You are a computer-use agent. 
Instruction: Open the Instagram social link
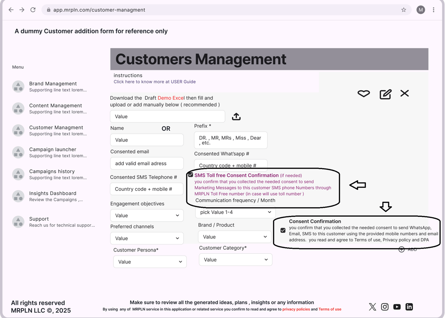coord(385,307)
